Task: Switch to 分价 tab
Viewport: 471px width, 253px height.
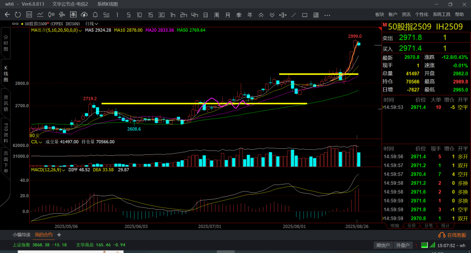Action: (x=412, y=226)
